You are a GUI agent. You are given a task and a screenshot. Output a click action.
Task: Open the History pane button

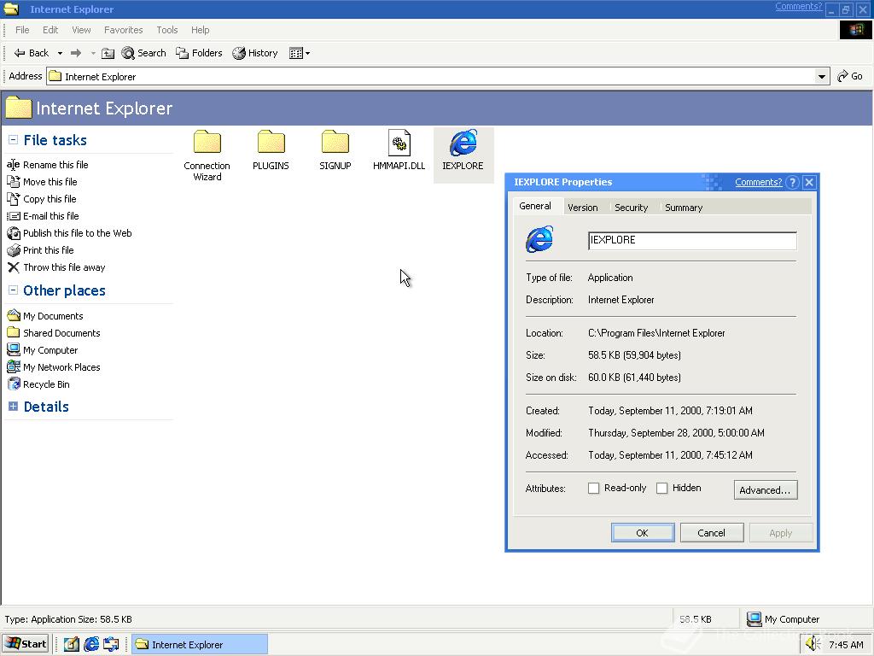point(255,53)
